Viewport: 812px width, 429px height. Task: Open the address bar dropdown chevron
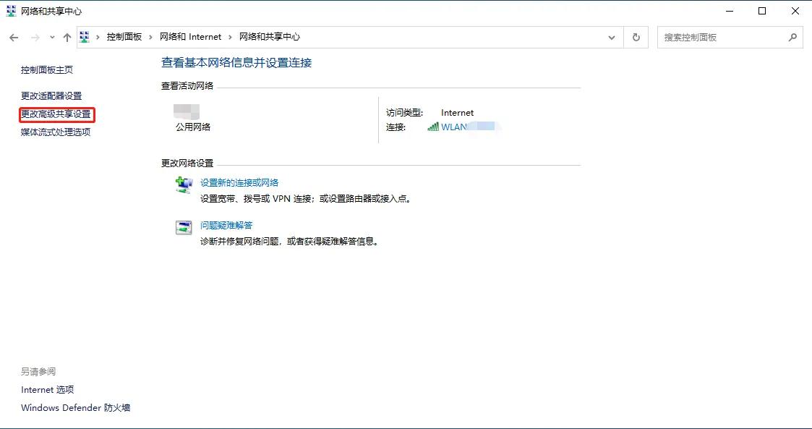click(x=611, y=37)
